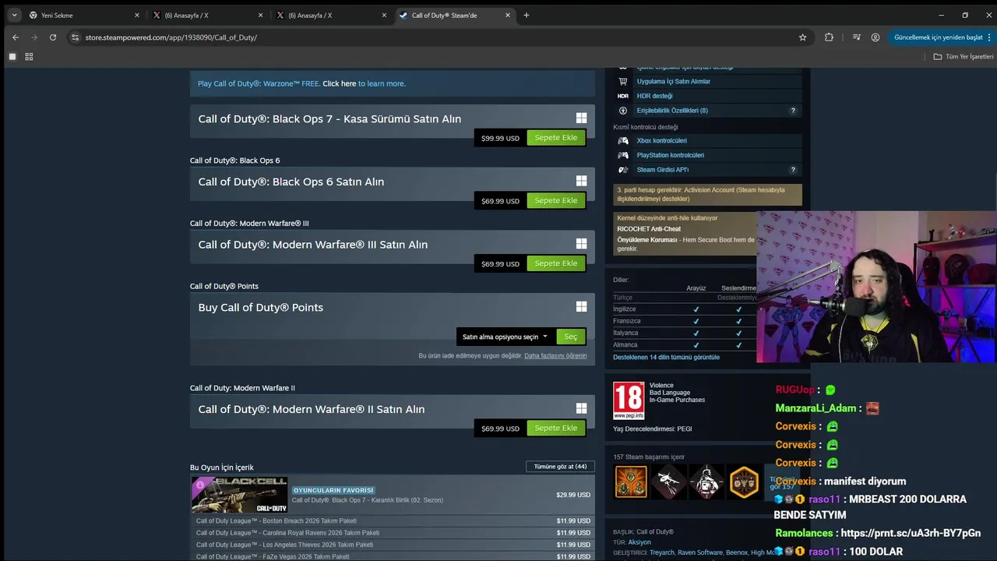Open the Boston Breach 2026 Takım Paketi row
The image size is (997, 561).
[x=393, y=520]
